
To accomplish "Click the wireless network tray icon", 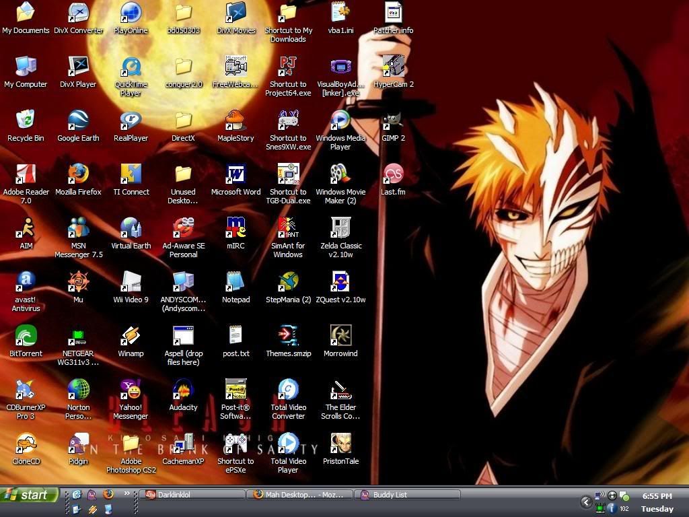I will click(600, 496).
